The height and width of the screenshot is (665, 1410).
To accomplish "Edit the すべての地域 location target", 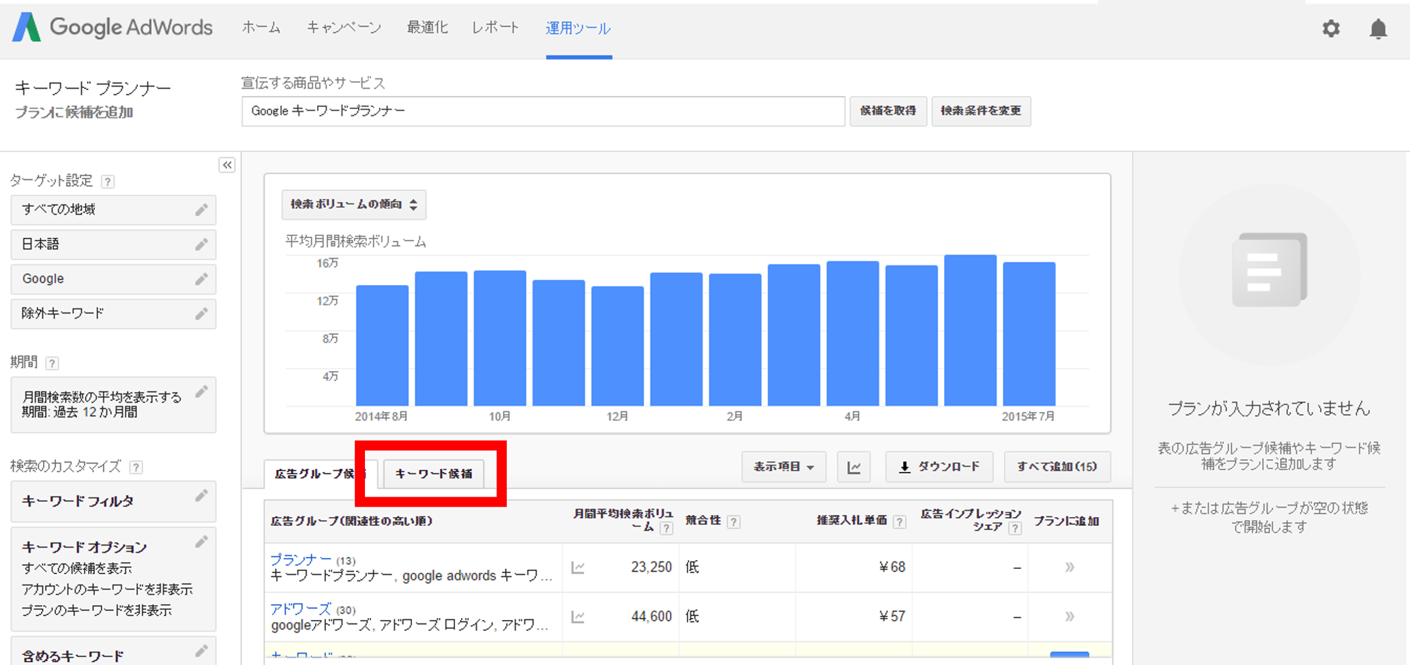I will click(x=201, y=209).
